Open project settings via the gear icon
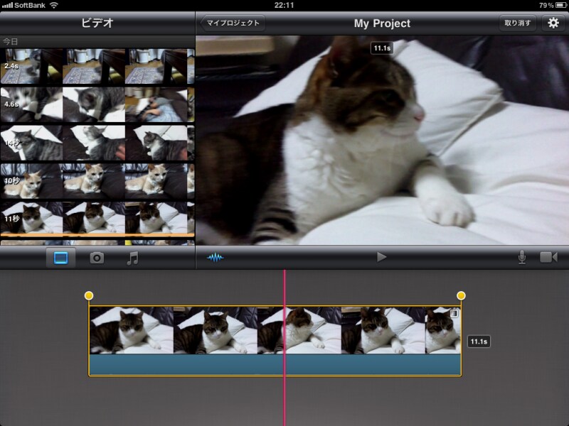This screenshot has height=426, width=569. (553, 23)
